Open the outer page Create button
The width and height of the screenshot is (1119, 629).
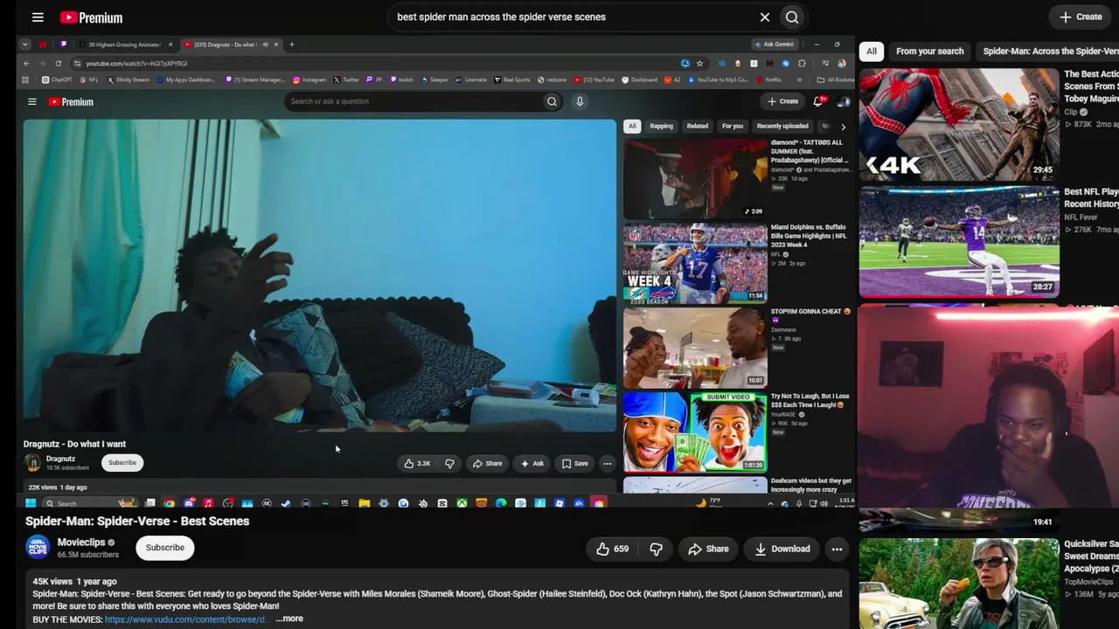1081,17
